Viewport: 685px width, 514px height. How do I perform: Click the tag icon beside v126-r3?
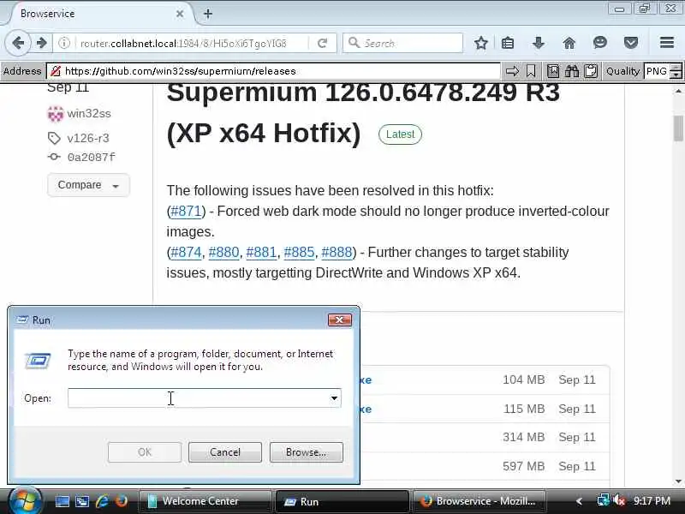54,138
